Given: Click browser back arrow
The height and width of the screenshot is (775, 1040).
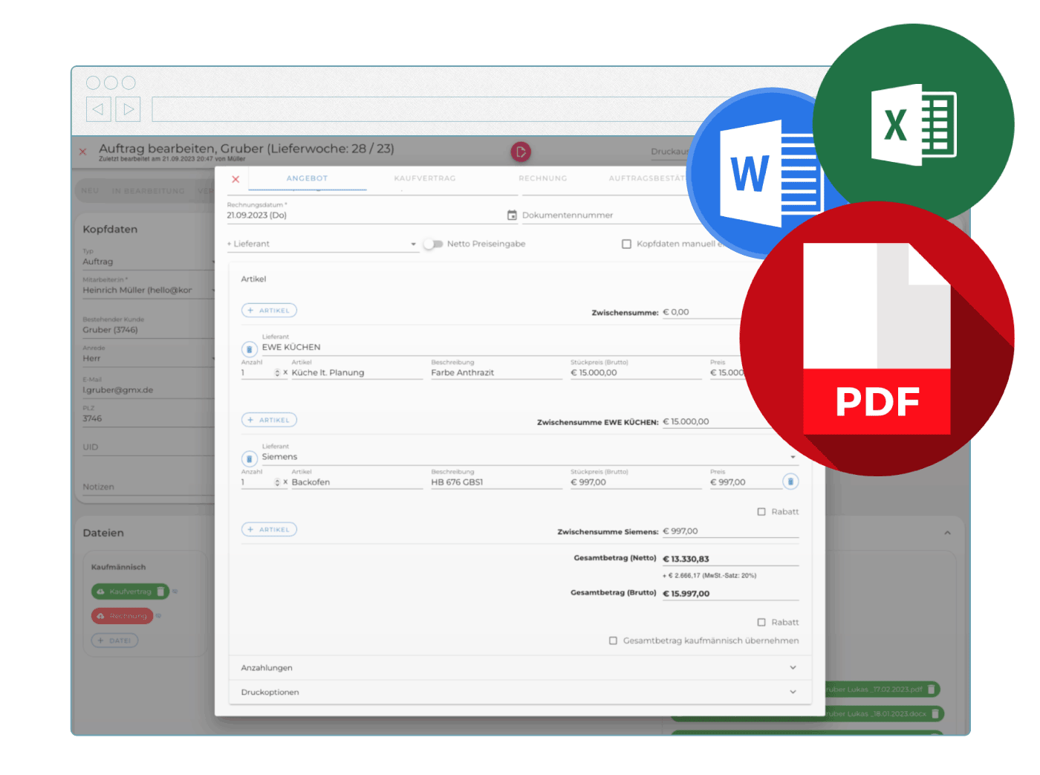Looking at the screenshot, I should 98,109.
